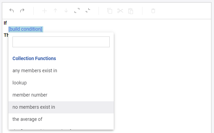Click the paste clipboard icon
This screenshot has height=133, width=214.
[131, 11]
